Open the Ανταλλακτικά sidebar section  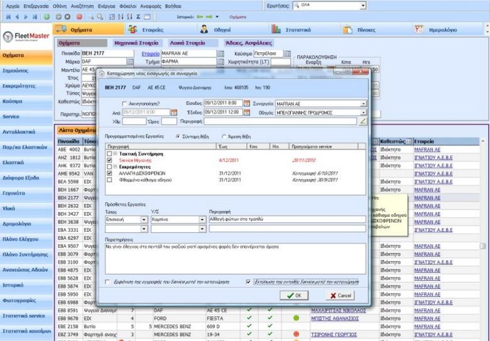click(26, 132)
